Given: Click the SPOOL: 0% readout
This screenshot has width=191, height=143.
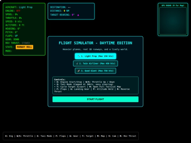Looking at the screenshot, I should click(x=12, y=14).
